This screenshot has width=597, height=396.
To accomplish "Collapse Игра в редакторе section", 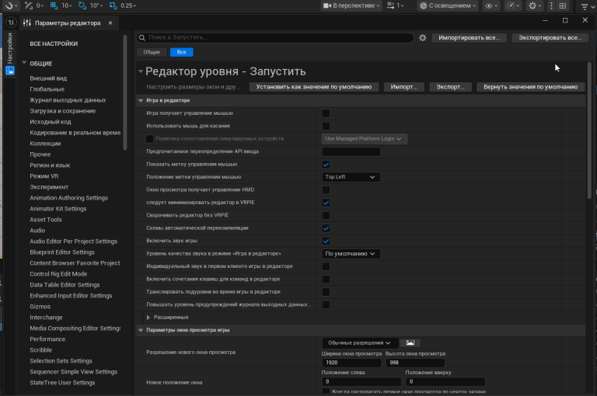I will [141, 100].
